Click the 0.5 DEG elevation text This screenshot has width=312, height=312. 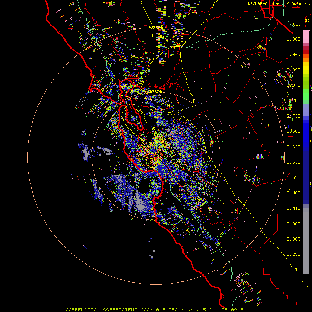click(x=167, y=310)
